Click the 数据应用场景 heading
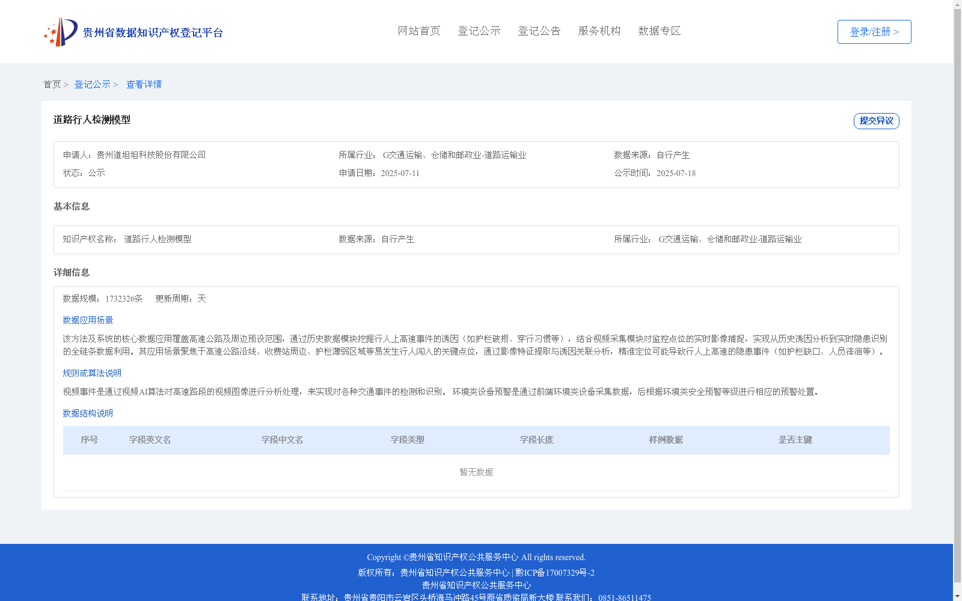 point(88,320)
